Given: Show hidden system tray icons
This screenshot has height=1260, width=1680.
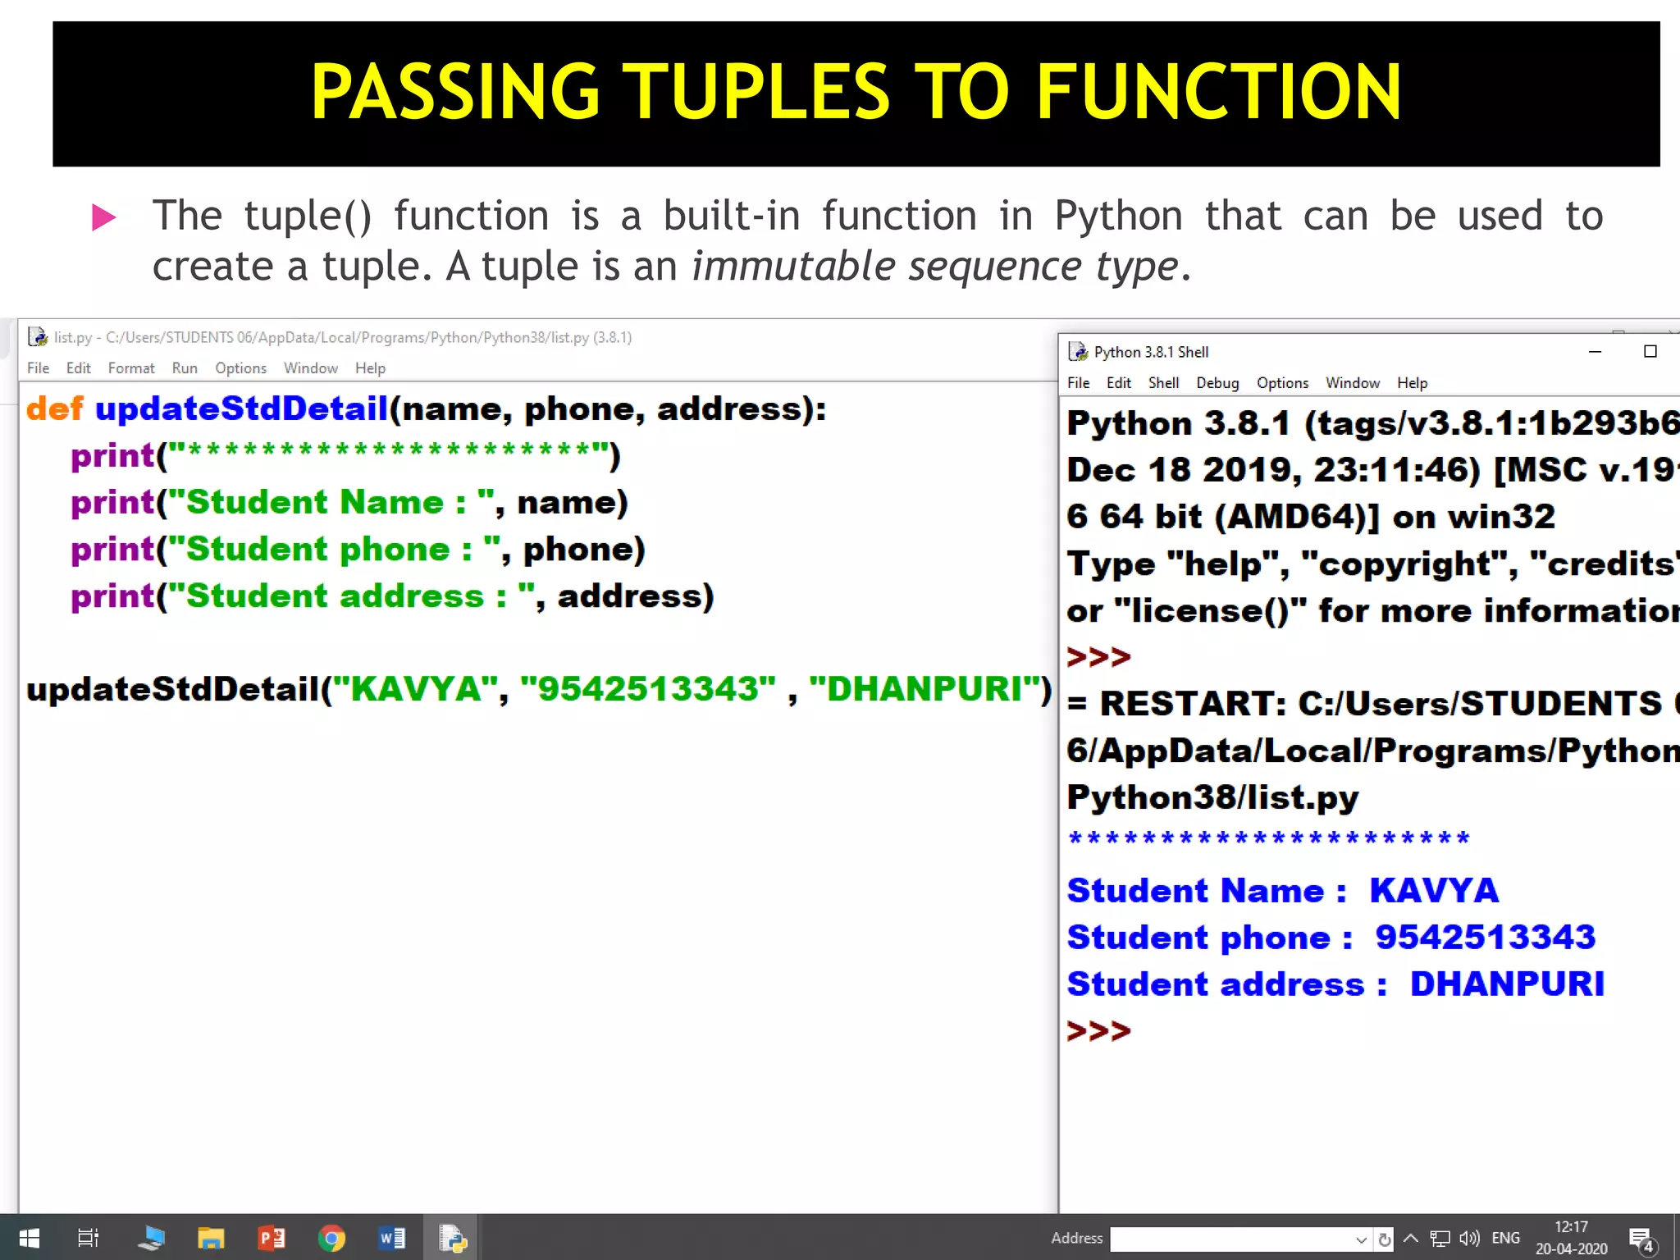Looking at the screenshot, I should (1411, 1238).
